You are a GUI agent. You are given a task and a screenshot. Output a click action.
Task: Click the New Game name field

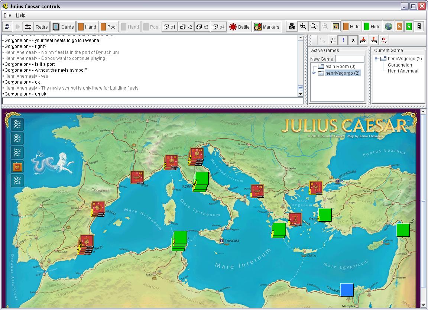(350, 59)
